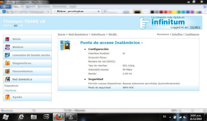Viewport: 207px width, 121px height.
Task: Click Inicio in the breadcrumb trail
Action: pyautogui.click(x=61, y=34)
